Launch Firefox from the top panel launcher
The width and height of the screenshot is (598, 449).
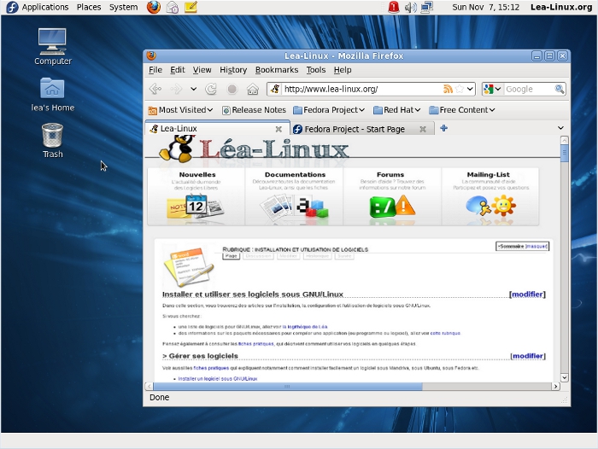[x=153, y=7]
